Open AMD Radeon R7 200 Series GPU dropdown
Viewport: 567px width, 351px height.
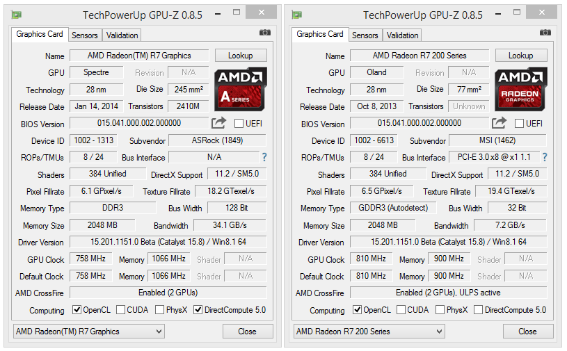(369, 331)
